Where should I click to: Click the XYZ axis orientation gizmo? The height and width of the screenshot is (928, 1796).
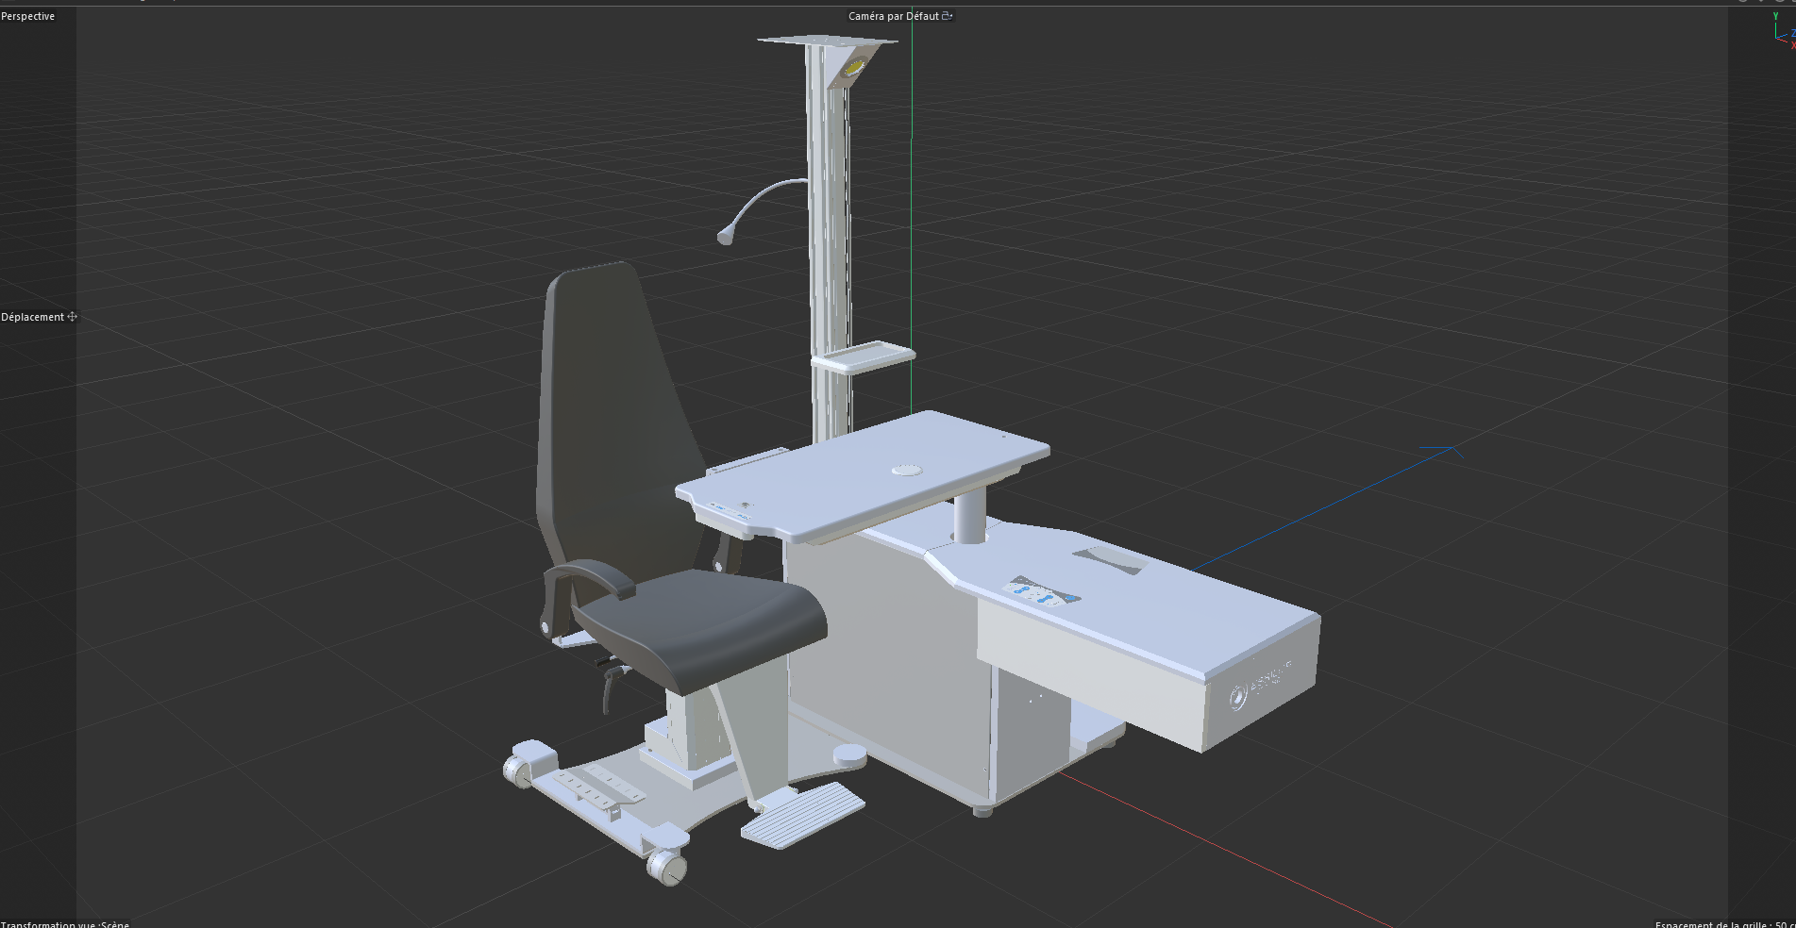pos(1783,31)
